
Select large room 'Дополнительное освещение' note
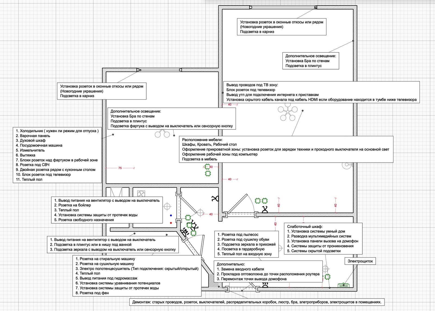point(311,61)
